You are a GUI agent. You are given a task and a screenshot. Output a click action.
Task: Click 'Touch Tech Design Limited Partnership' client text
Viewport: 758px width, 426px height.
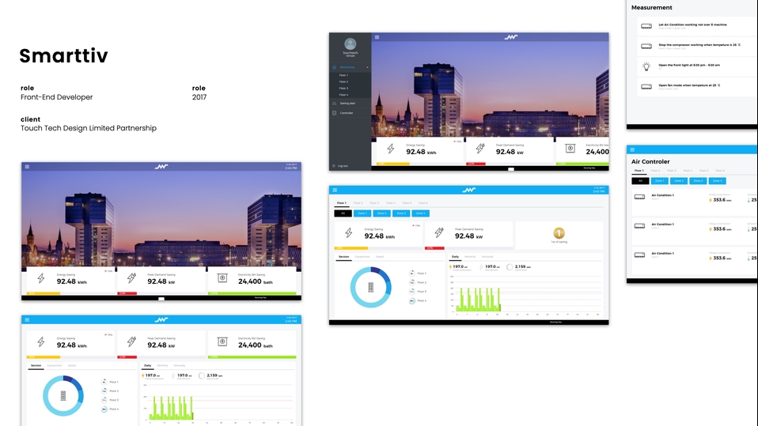coord(89,128)
